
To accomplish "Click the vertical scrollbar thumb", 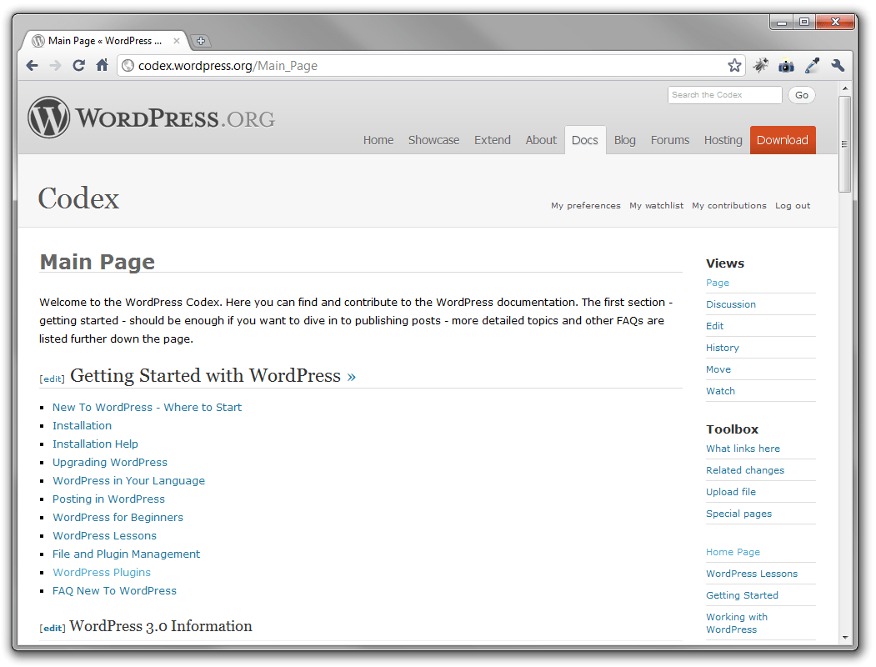I will click(x=844, y=144).
